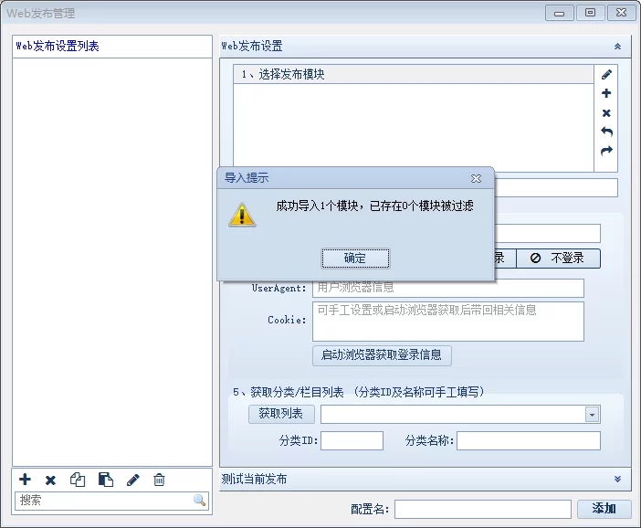The width and height of the screenshot is (641, 528).
Task: Minimize the Web发布管理 window
Action: (559, 13)
